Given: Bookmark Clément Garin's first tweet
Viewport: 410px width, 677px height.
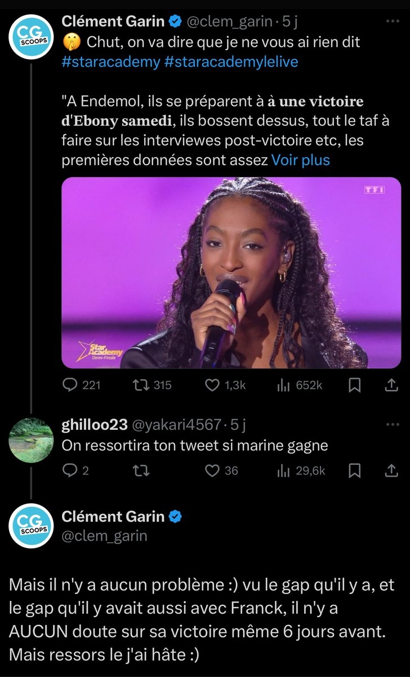Looking at the screenshot, I should [x=354, y=385].
